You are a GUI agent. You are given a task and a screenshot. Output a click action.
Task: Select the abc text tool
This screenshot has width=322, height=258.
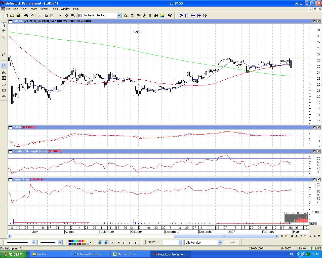coord(4,73)
